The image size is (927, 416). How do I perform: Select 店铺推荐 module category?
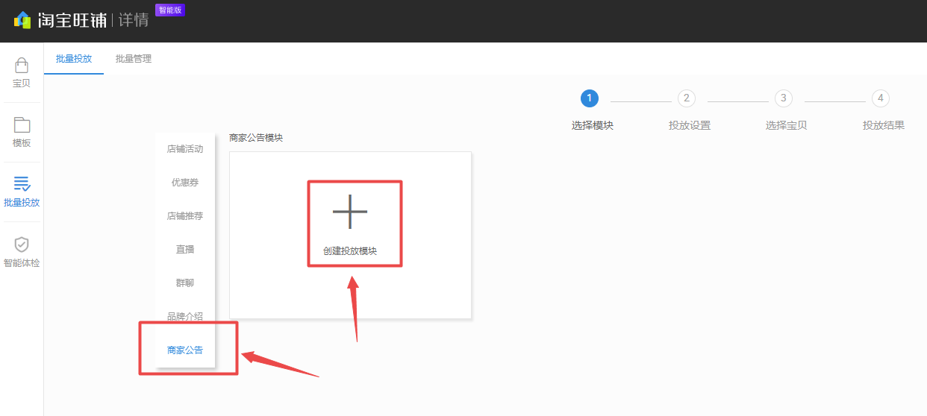185,216
